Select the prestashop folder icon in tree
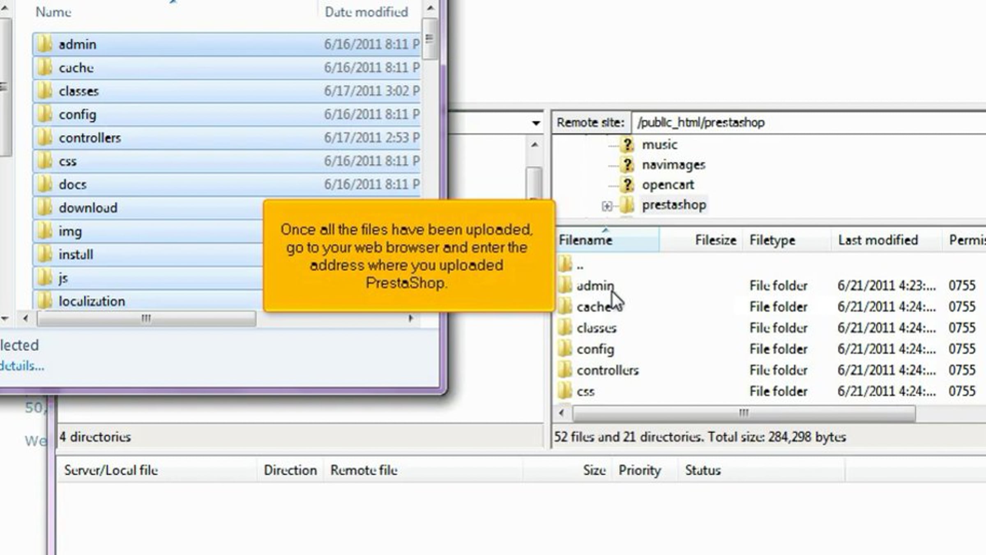986x555 pixels. click(627, 205)
